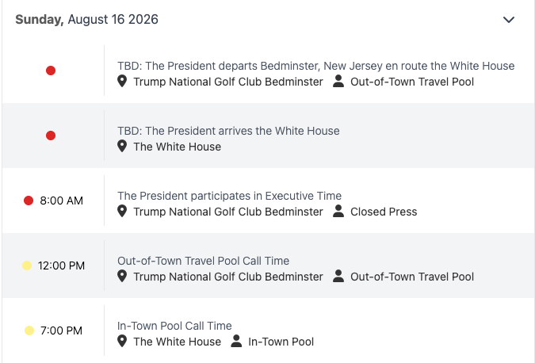Click location pin icon on White House arrival row
The height and width of the screenshot is (363, 535).
click(122, 147)
